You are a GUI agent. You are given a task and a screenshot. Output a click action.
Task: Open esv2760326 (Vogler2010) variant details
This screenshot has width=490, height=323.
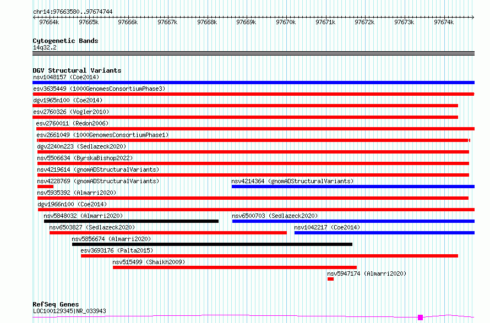(71, 112)
